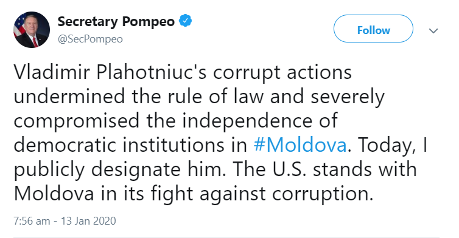Click the second 'Moldova' word in last line
459x238 pixels.
[54, 194]
